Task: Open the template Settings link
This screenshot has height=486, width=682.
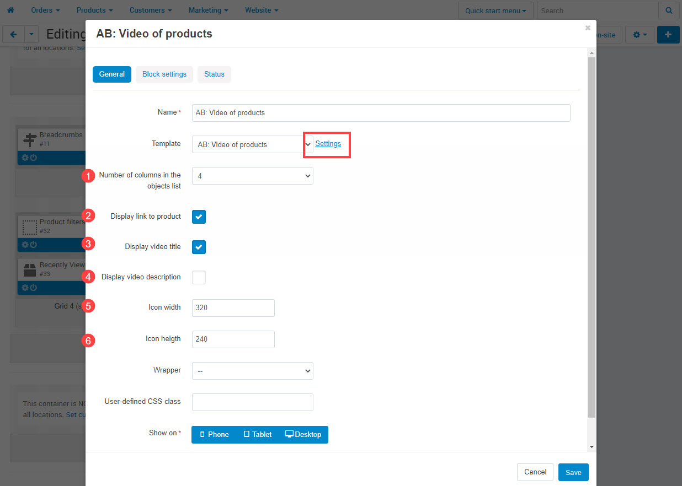Action: 328,144
